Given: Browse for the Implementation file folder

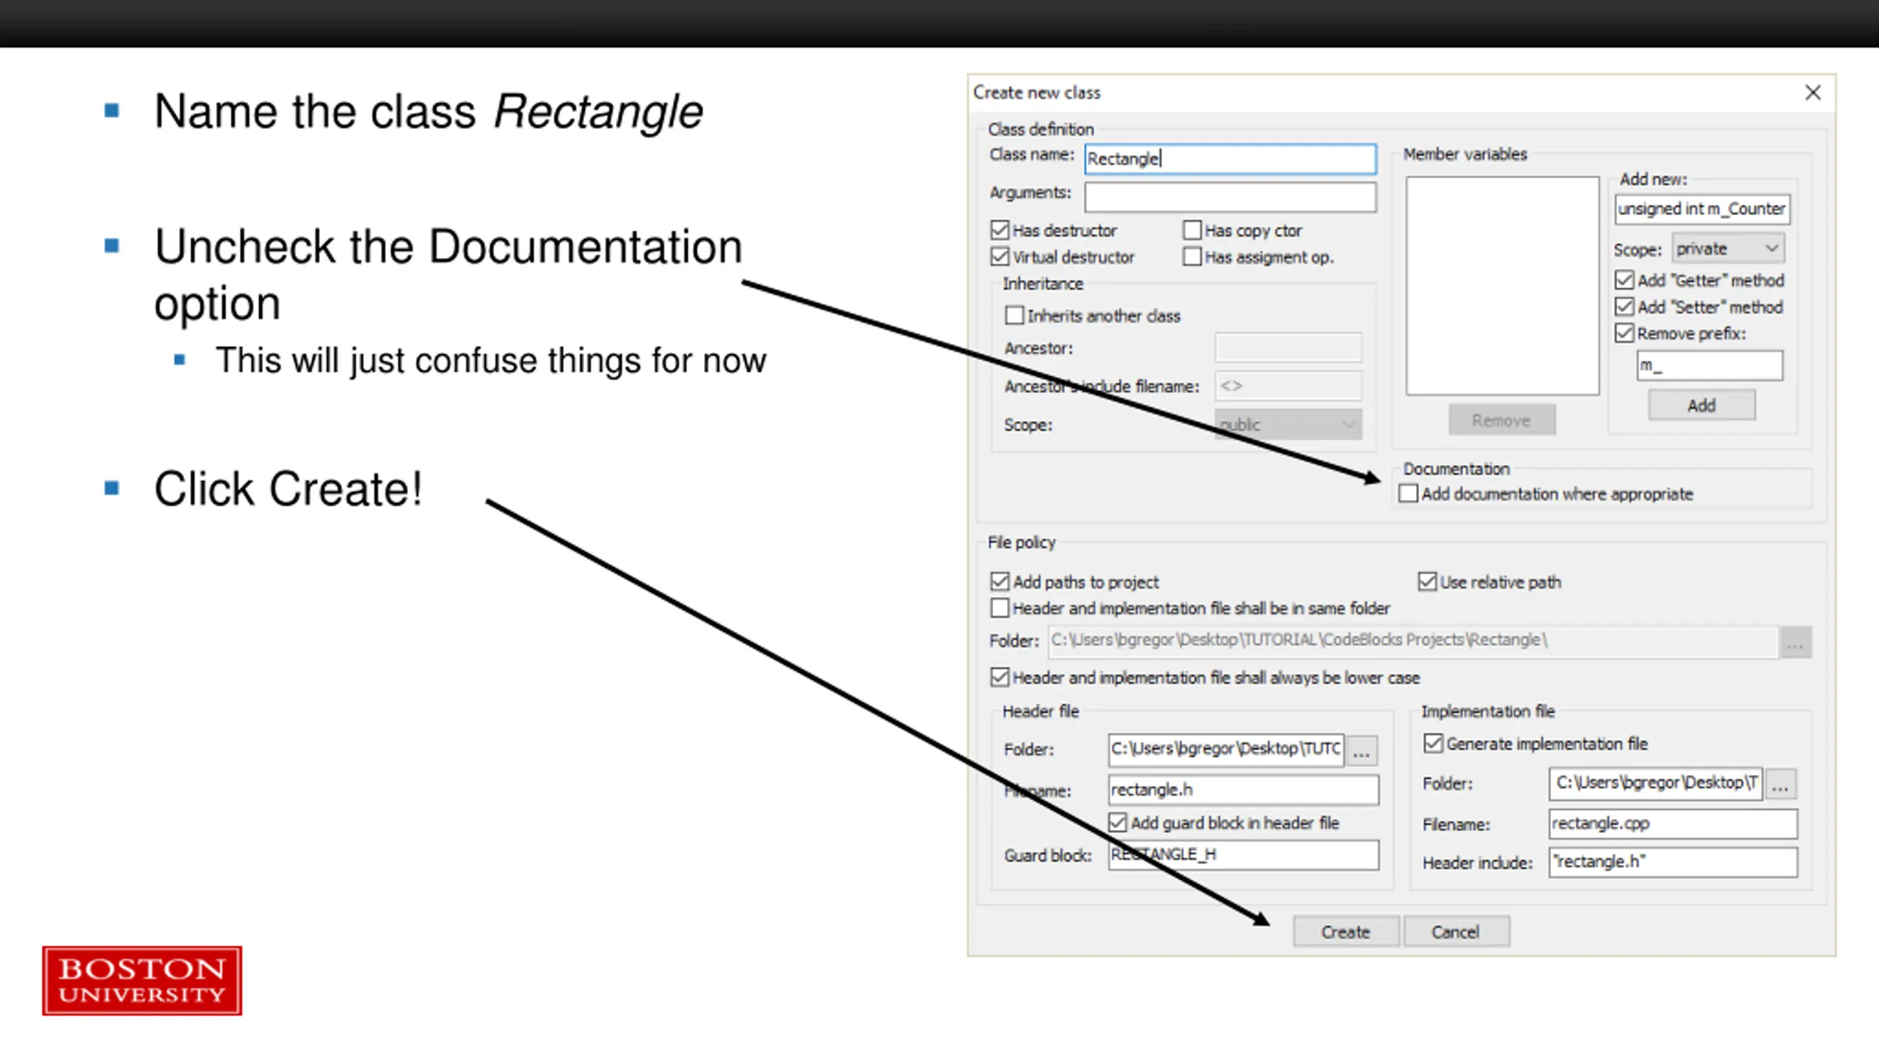Looking at the screenshot, I should [1780, 784].
